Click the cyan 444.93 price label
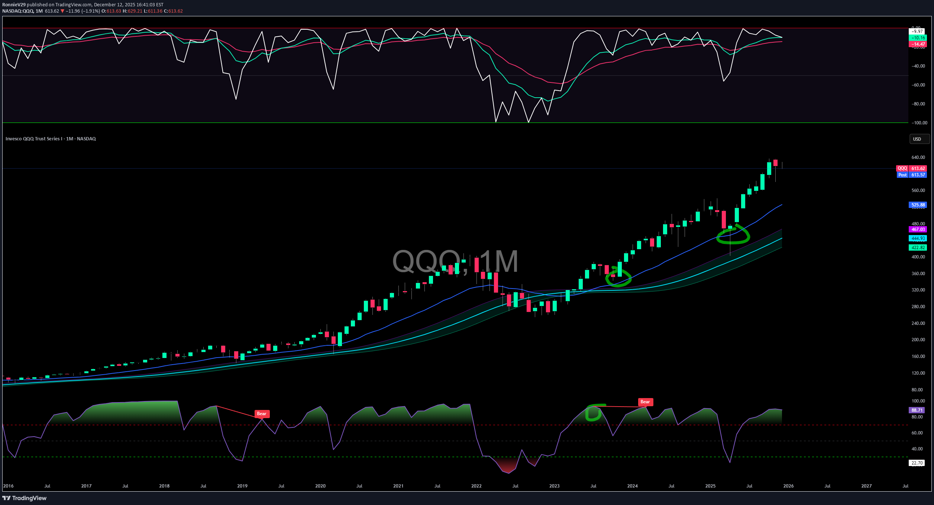The image size is (934, 505). click(x=918, y=238)
